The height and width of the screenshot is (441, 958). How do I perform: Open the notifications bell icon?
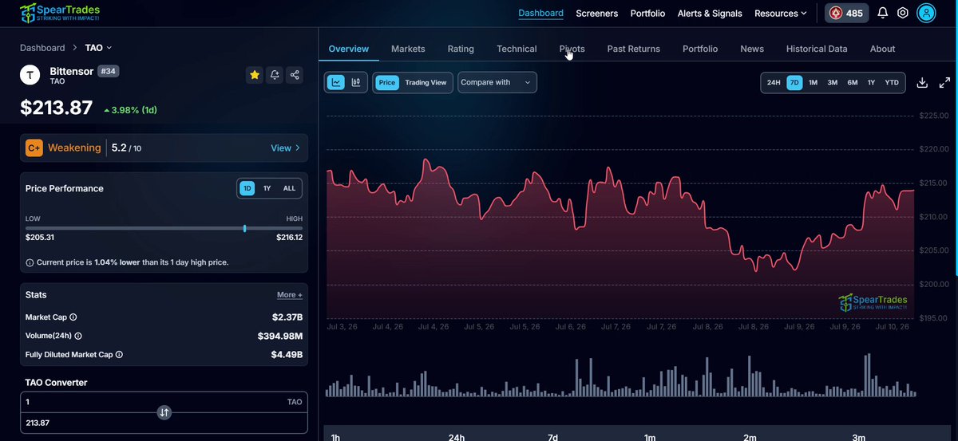882,13
